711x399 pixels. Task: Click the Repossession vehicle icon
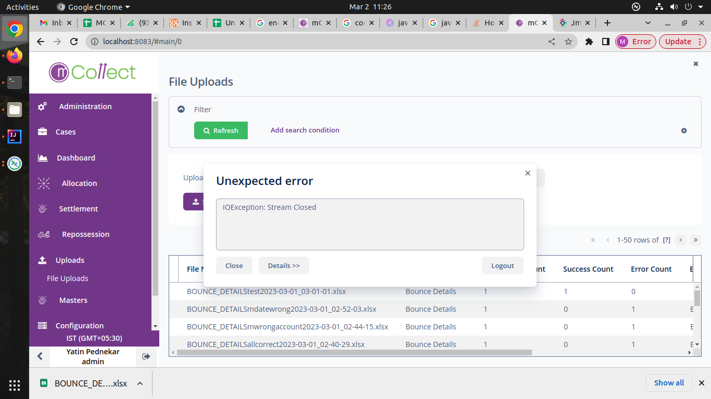44,235
